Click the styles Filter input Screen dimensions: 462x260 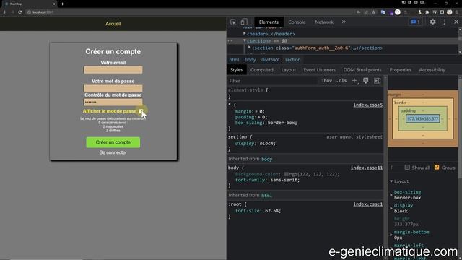click(x=273, y=81)
